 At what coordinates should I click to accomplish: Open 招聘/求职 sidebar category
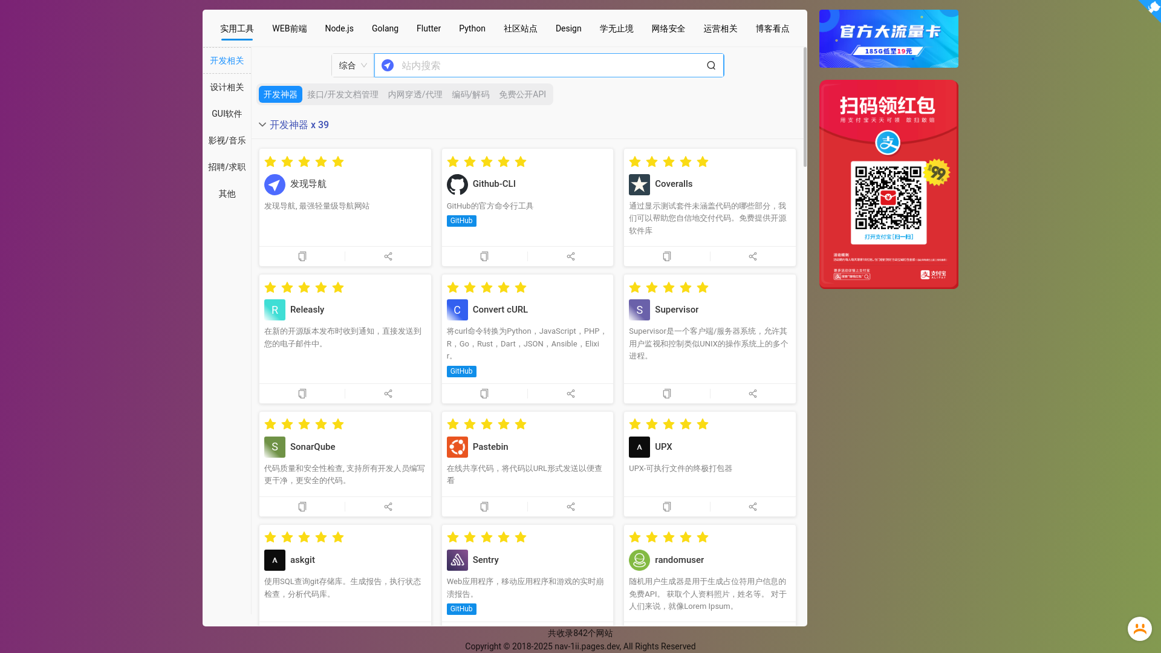click(227, 167)
